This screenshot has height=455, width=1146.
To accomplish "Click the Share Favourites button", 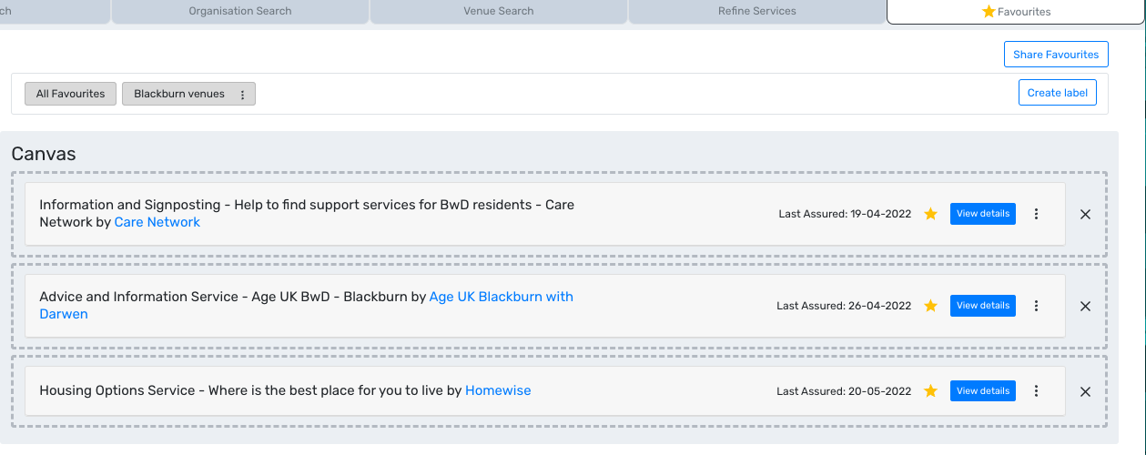I will [x=1056, y=55].
